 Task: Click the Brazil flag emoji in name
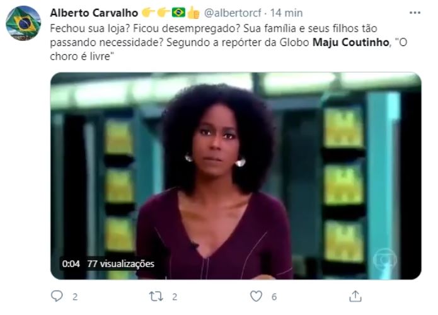coord(178,13)
